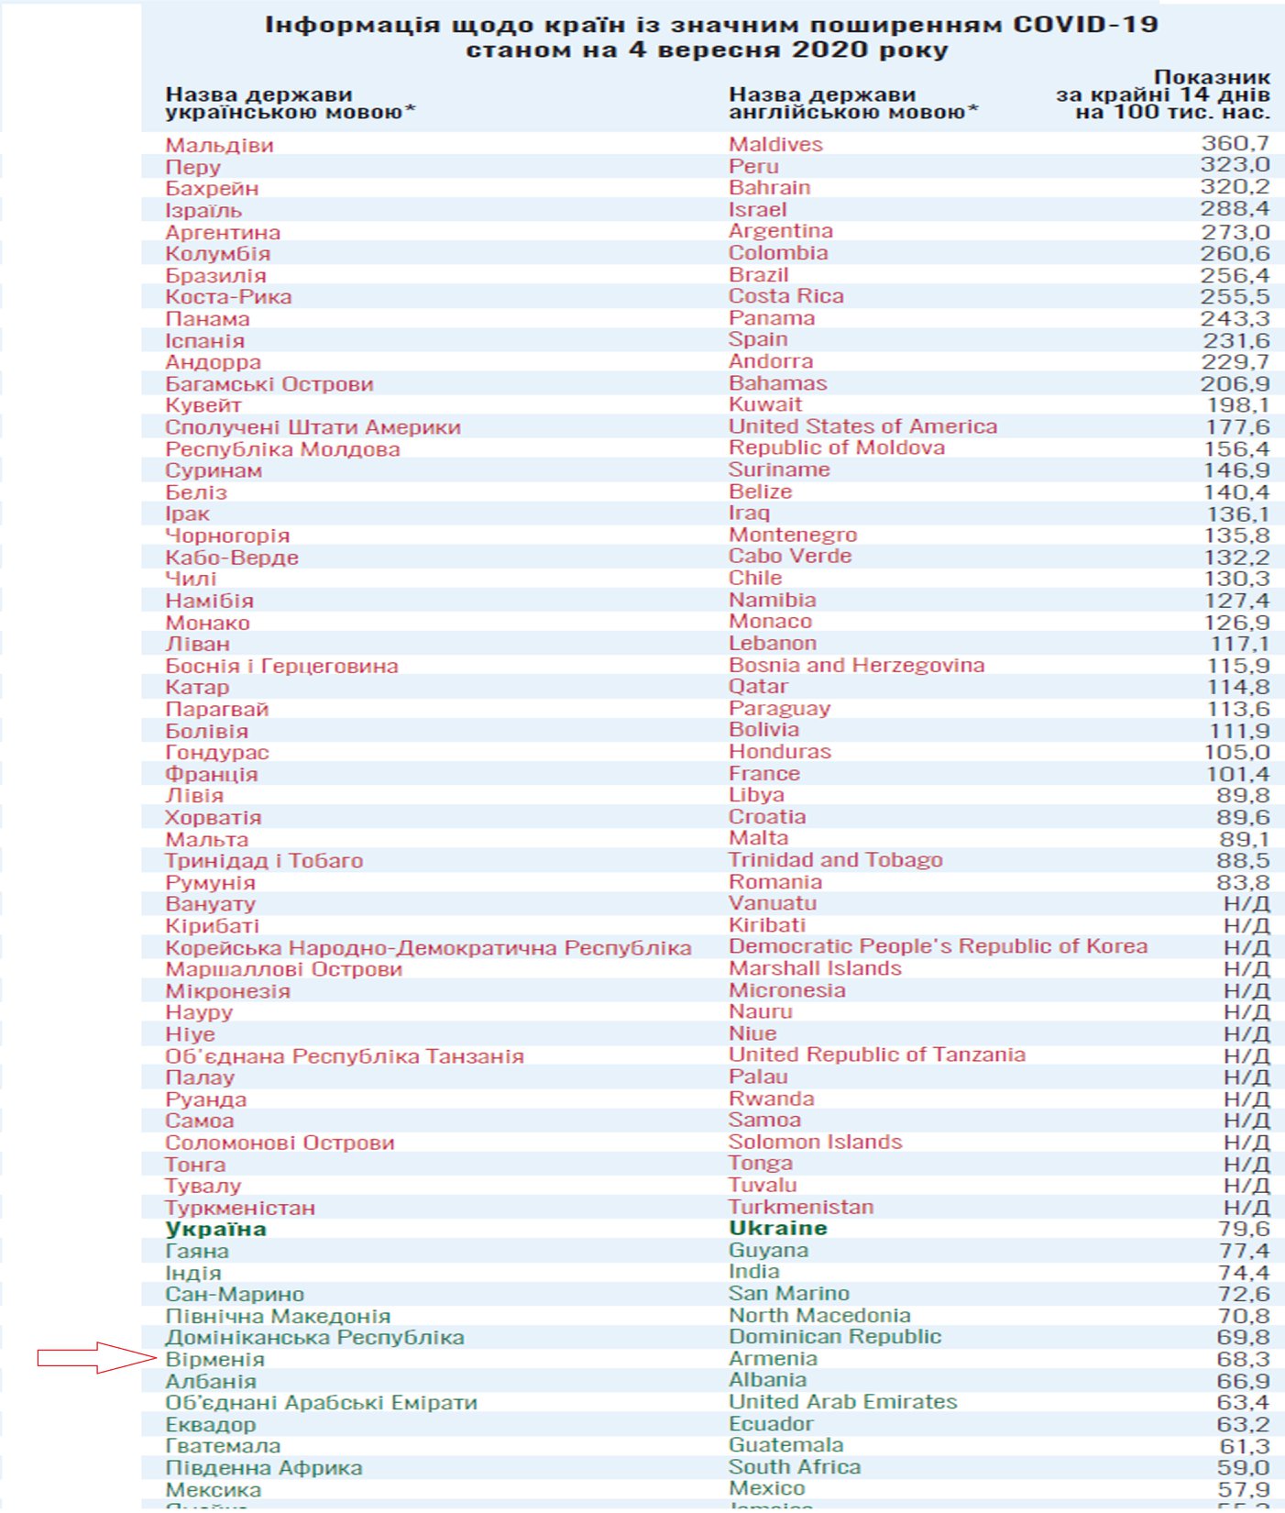The image size is (1285, 1513).
Task: Select the Ukrainian name 'Іспанія'
Action: pos(204,340)
